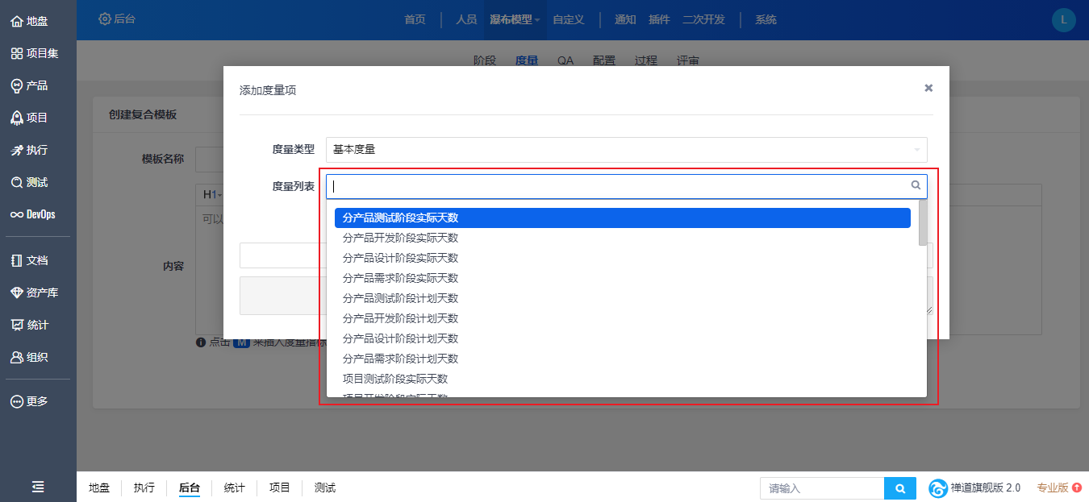
Task: Switch to the 配置 sub-tab
Action: [x=604, y=60]
